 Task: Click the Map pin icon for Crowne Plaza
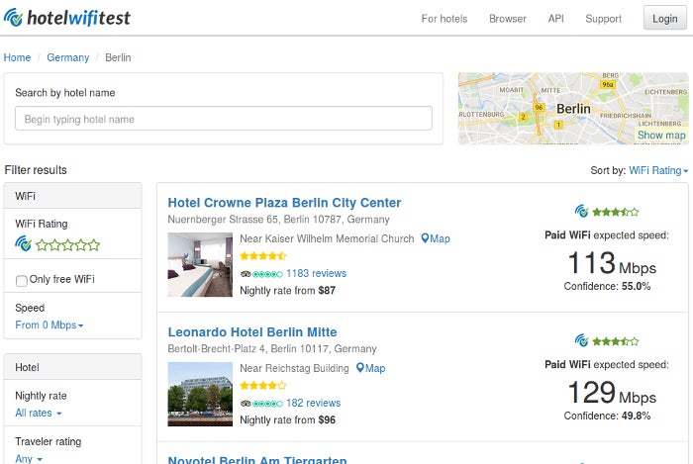click(x=425, y=238)
